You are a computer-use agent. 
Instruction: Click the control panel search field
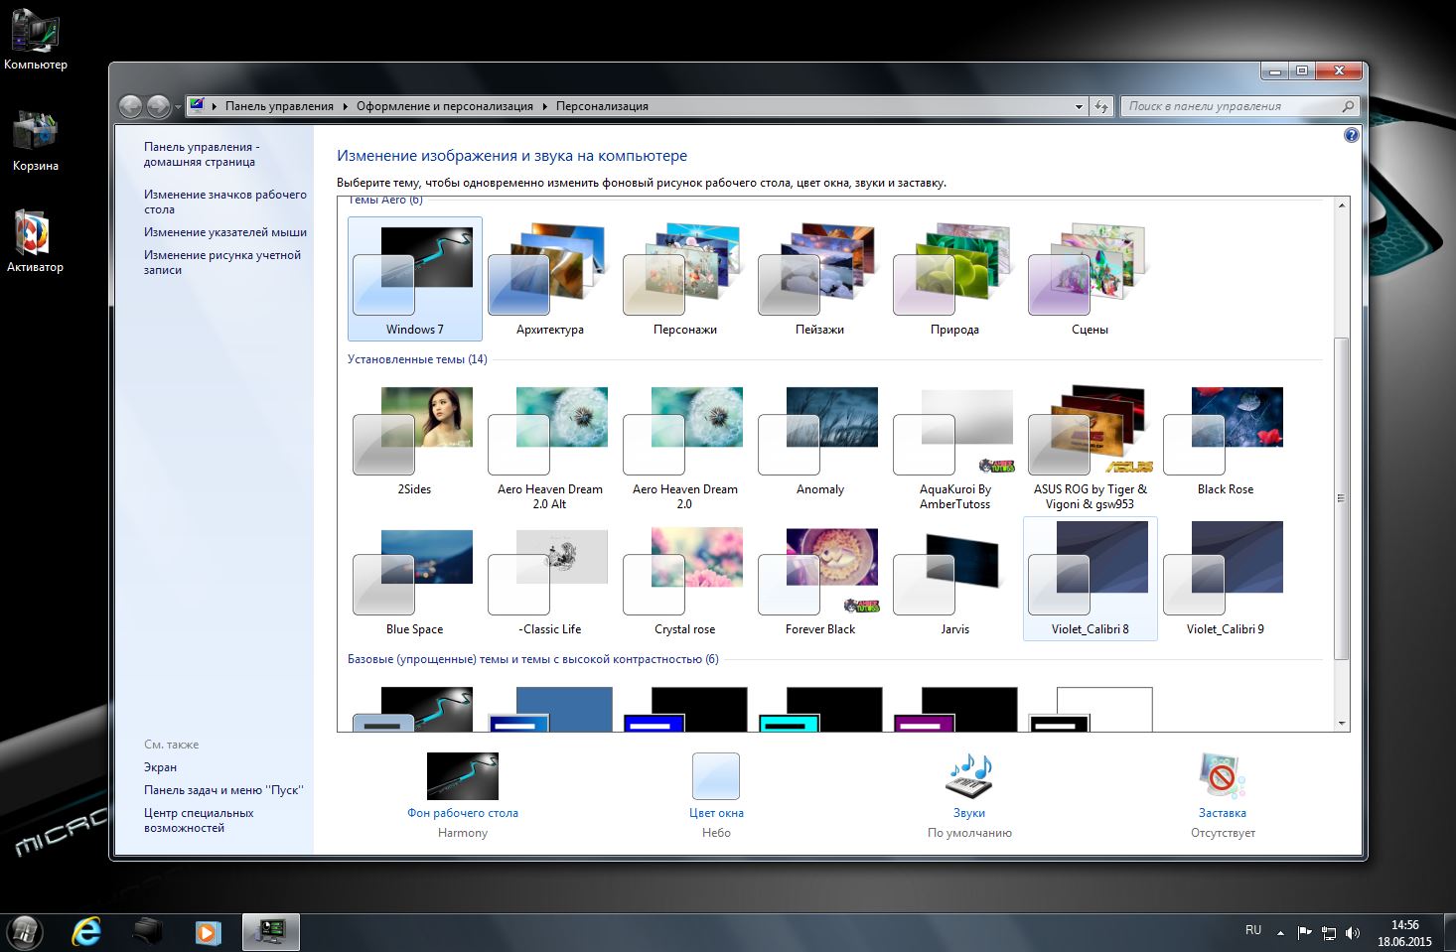(1232, 106)
